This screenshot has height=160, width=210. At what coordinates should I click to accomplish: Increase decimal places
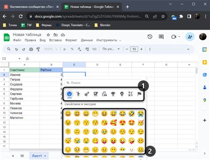87,49
